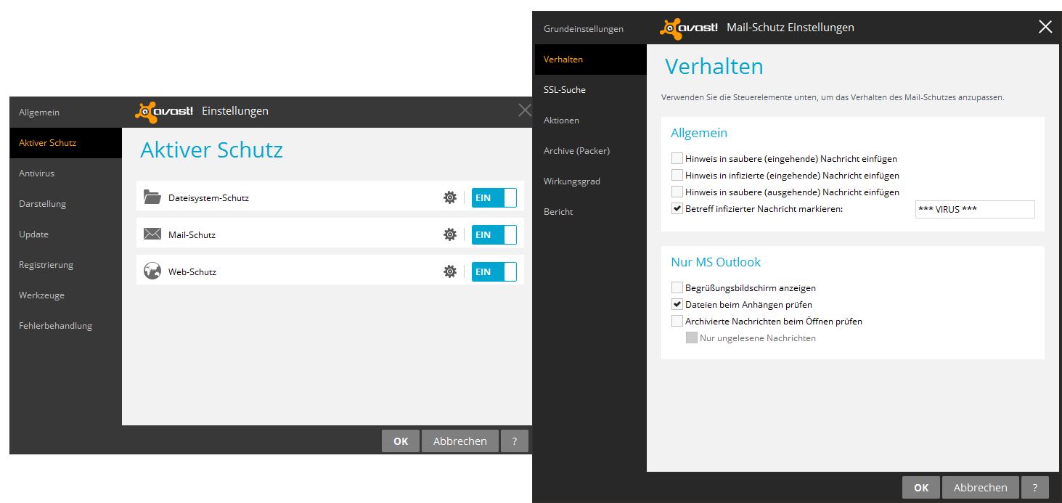Screen dimensions: 1062x503
Task: Open Web-Schutz settings gear
Action: (x=450, y=271)
